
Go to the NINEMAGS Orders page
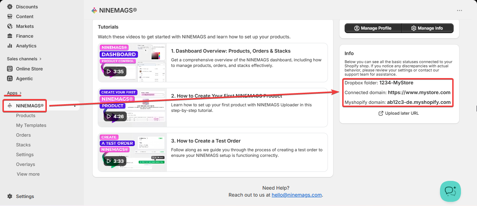coord(23,135)
